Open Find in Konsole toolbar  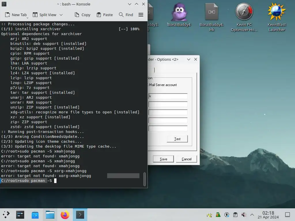tap(126, 15)
